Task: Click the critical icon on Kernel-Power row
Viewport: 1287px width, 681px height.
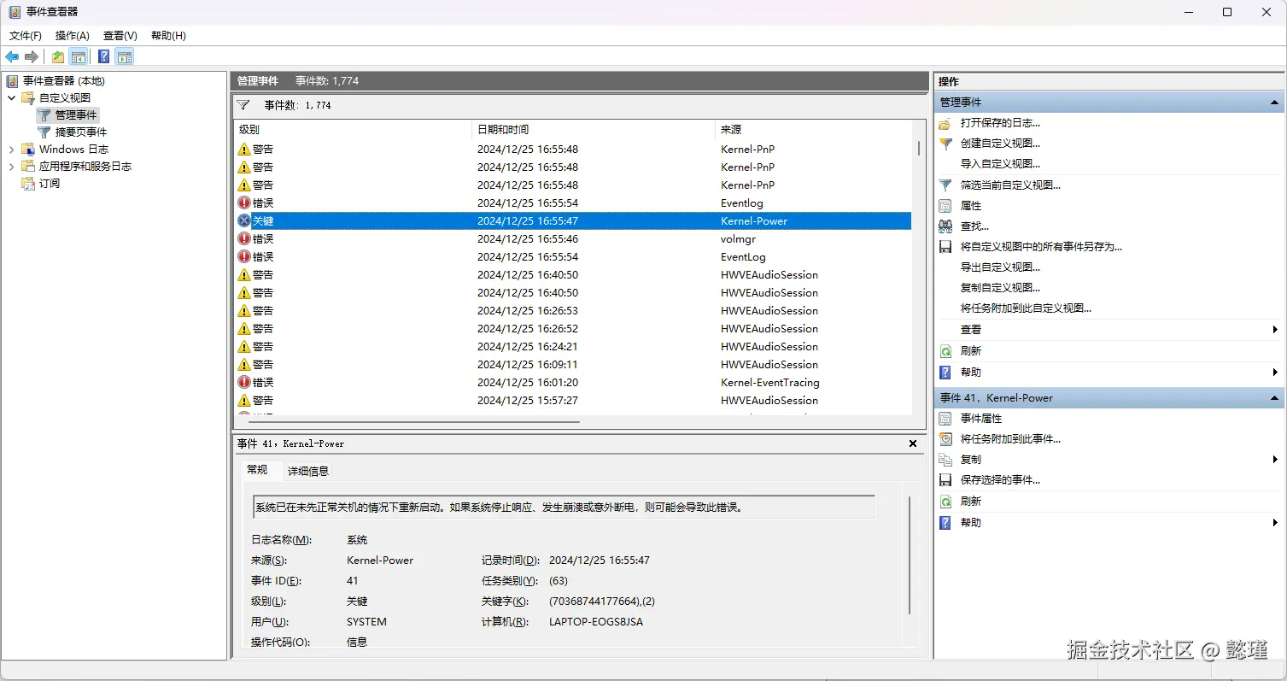Action: [x=244, y=220]
